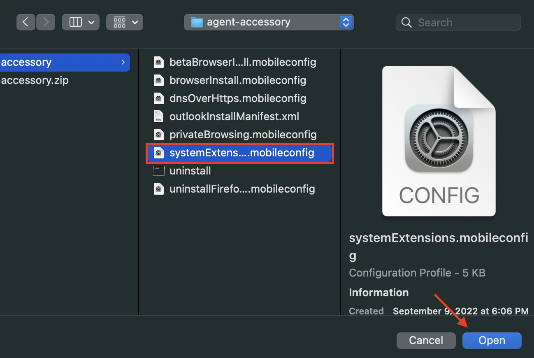The height and width of the screenshot is (358, 534).
Task: Click the folder icon in path popup
Action: [197, 22]
